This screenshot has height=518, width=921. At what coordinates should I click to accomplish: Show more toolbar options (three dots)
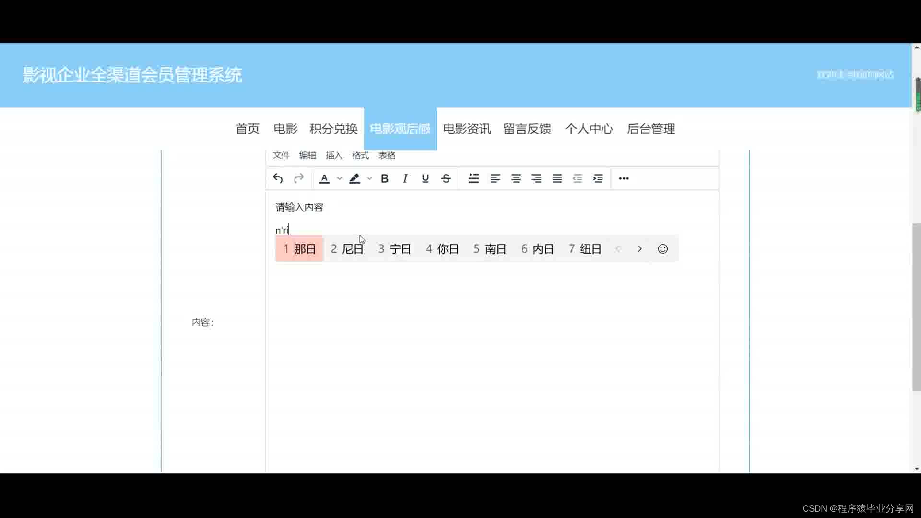click(623, 178)
